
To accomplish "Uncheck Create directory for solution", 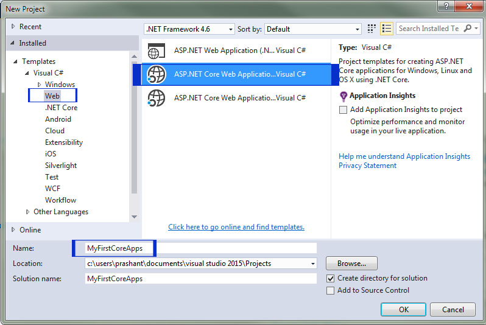I will tap(331, 278).
